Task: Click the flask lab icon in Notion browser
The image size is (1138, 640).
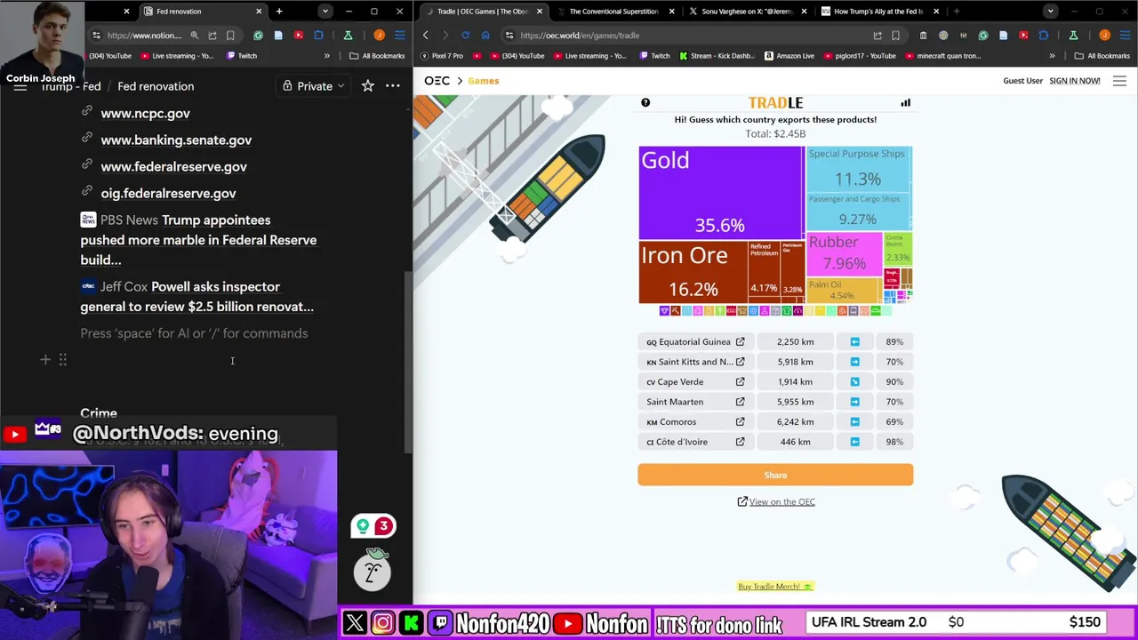Action: pyautogui.click(x=348, y=36)
